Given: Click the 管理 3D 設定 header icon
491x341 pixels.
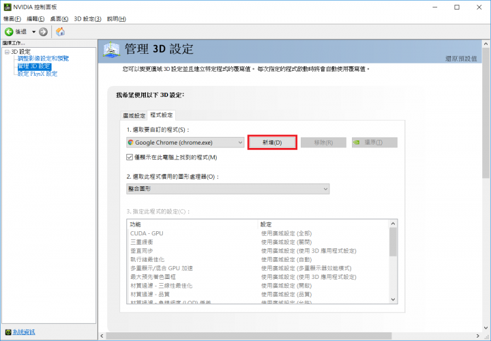Looking at the screenshot, I should (111, 50).
